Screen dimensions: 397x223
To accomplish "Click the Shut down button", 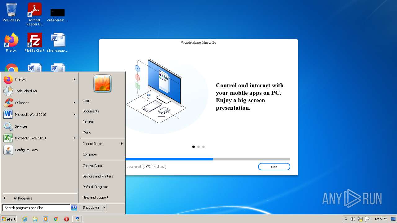I will 91,208.
